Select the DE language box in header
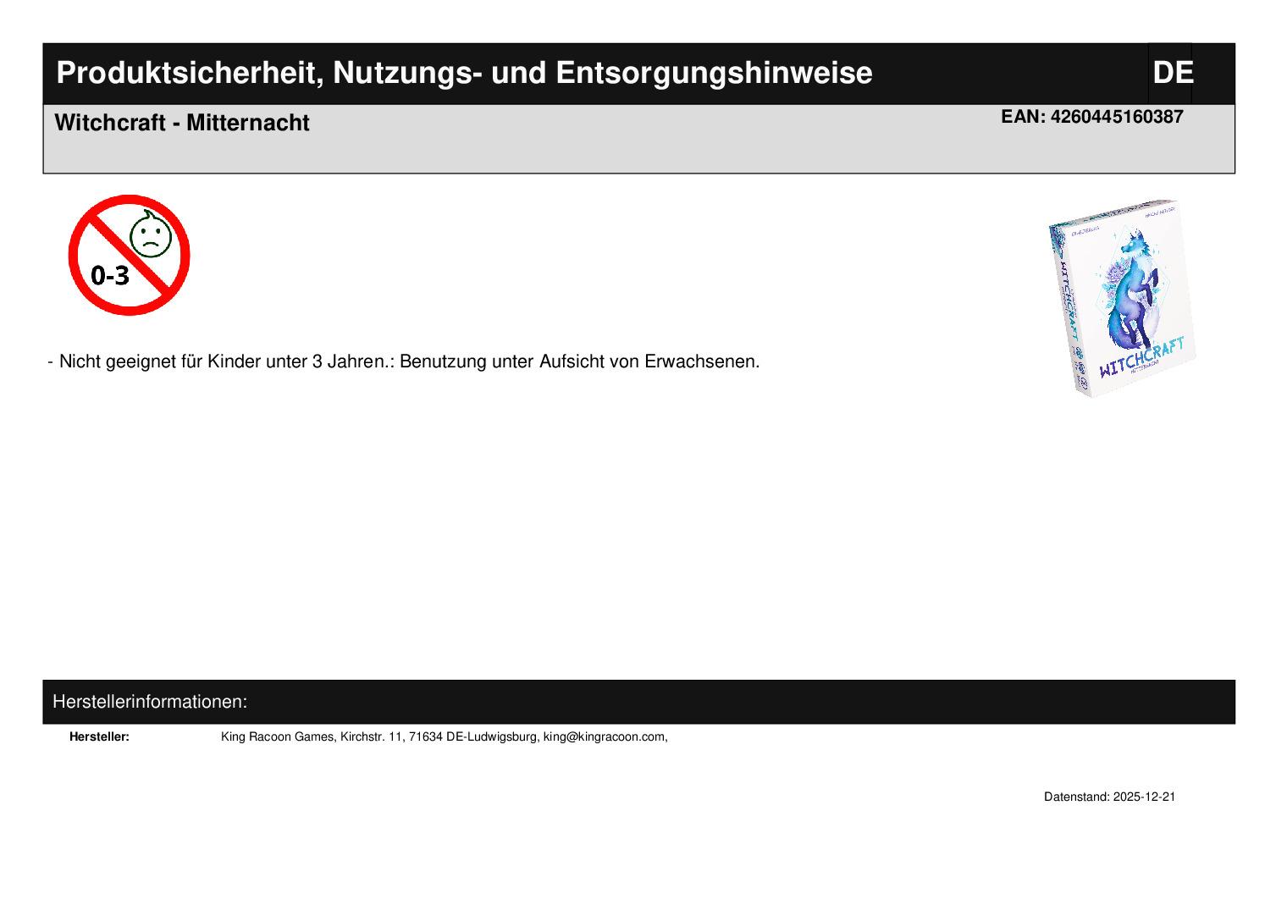Image resolution: width=1287 pixels, height=910 pixels. tap(1172, 74)
